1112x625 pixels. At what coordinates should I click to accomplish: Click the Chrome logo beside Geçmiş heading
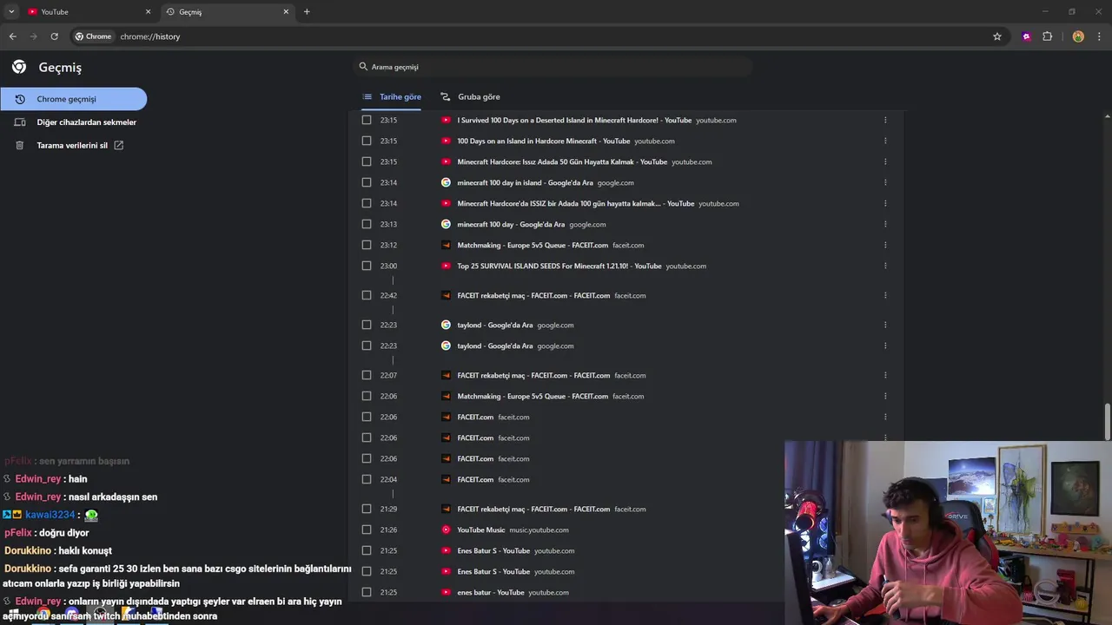(19, 67)
